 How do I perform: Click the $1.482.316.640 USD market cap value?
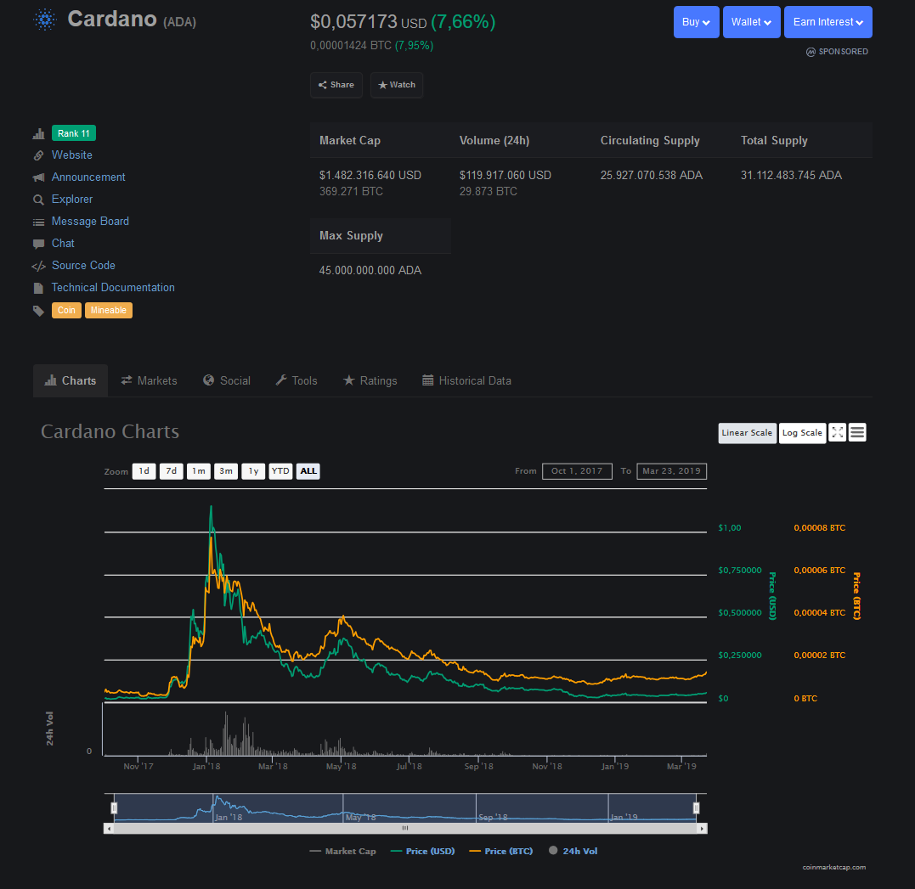pos(370,176)
